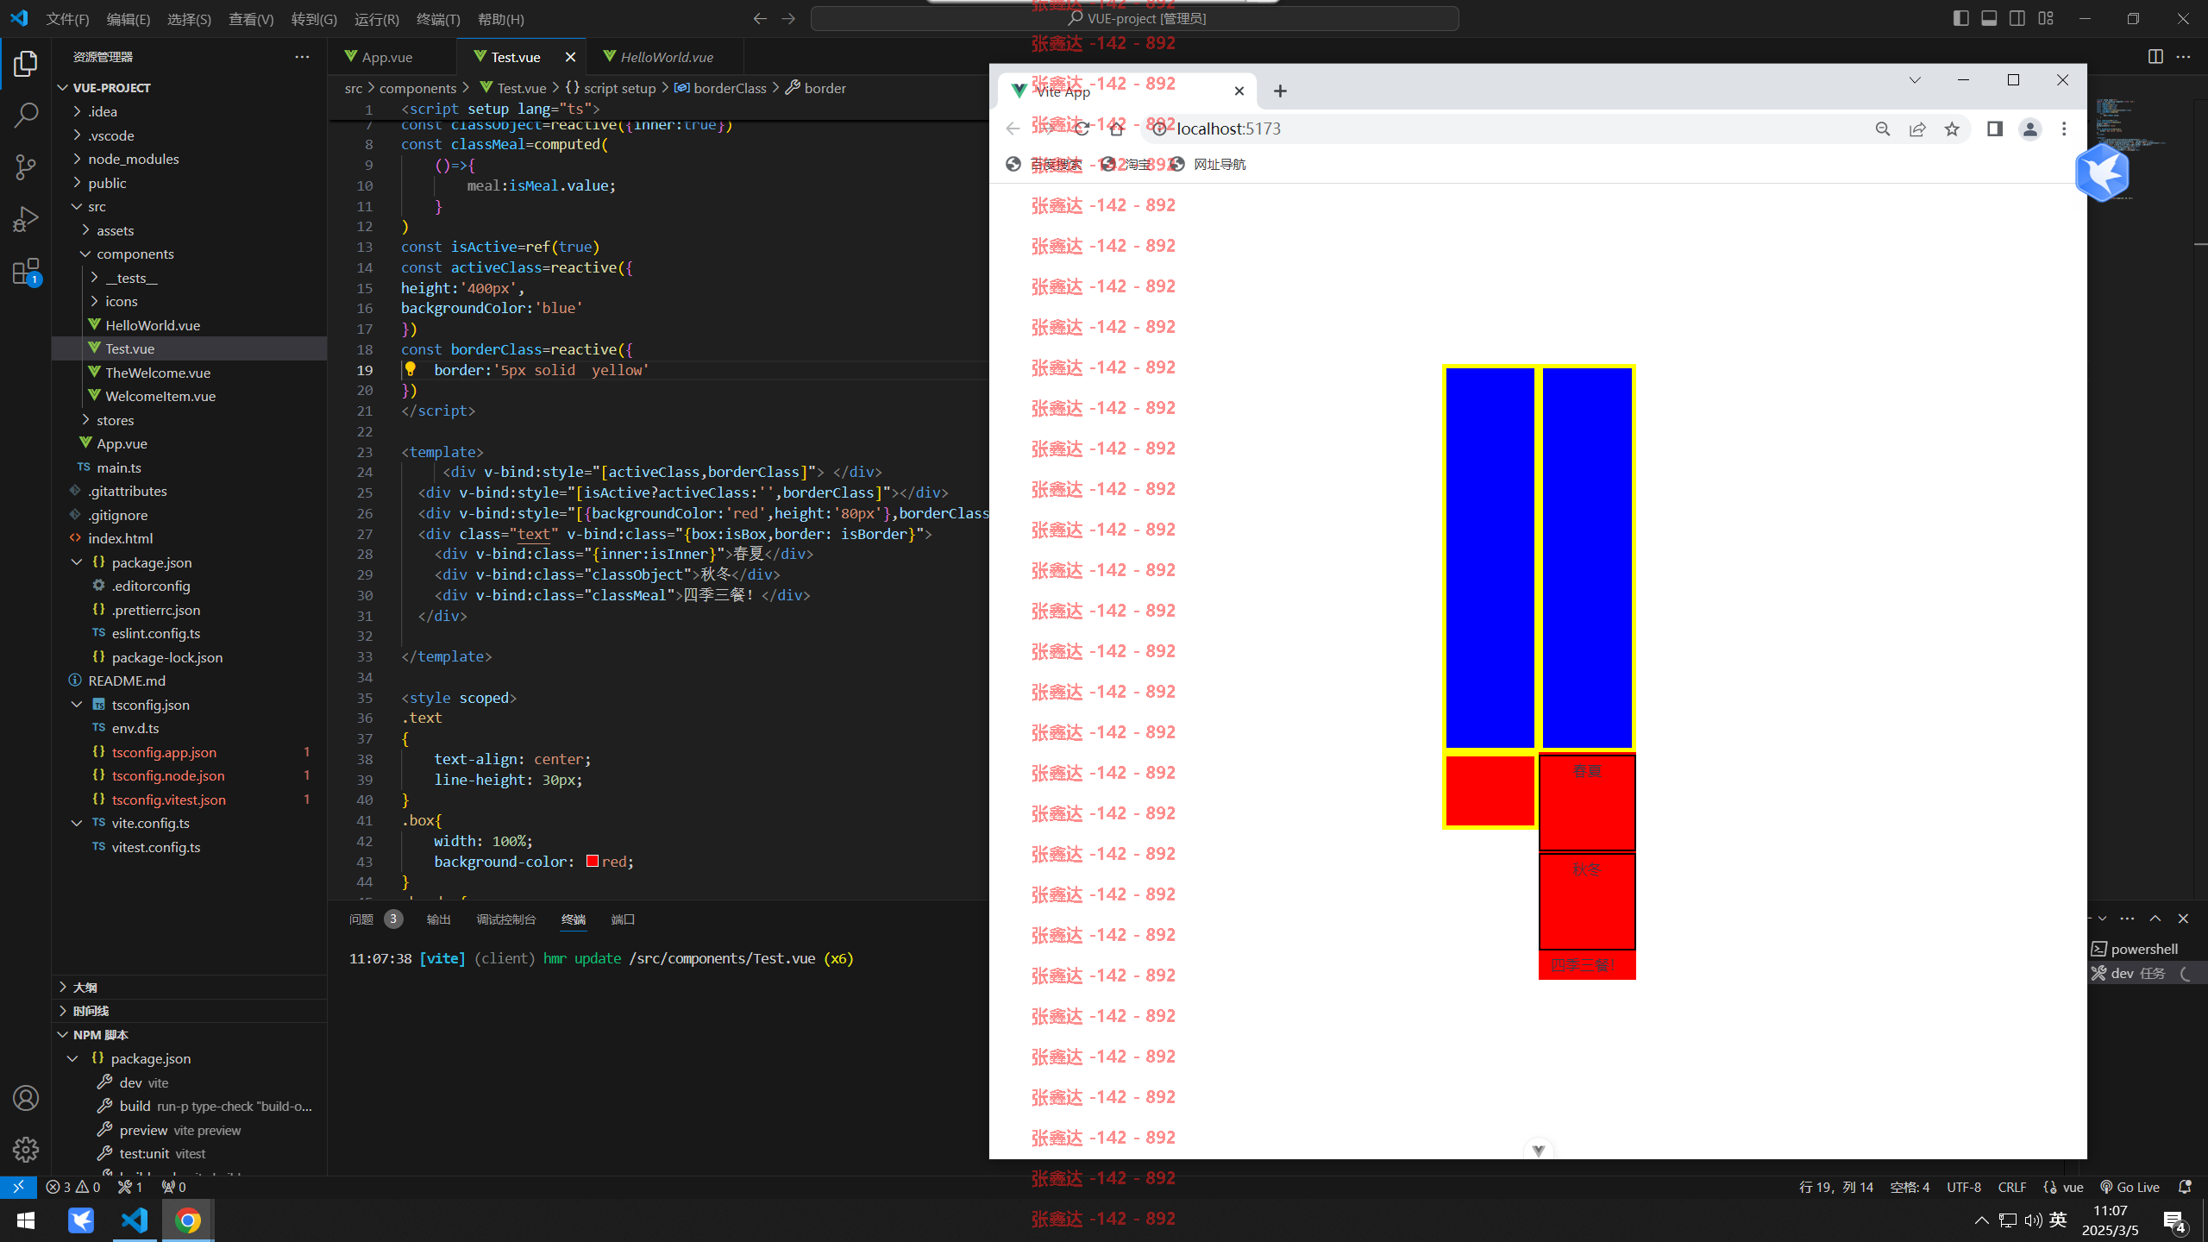Go back in VS Code navigation history
This screenshot has height=1242, width=2208.
pos(760,18)
